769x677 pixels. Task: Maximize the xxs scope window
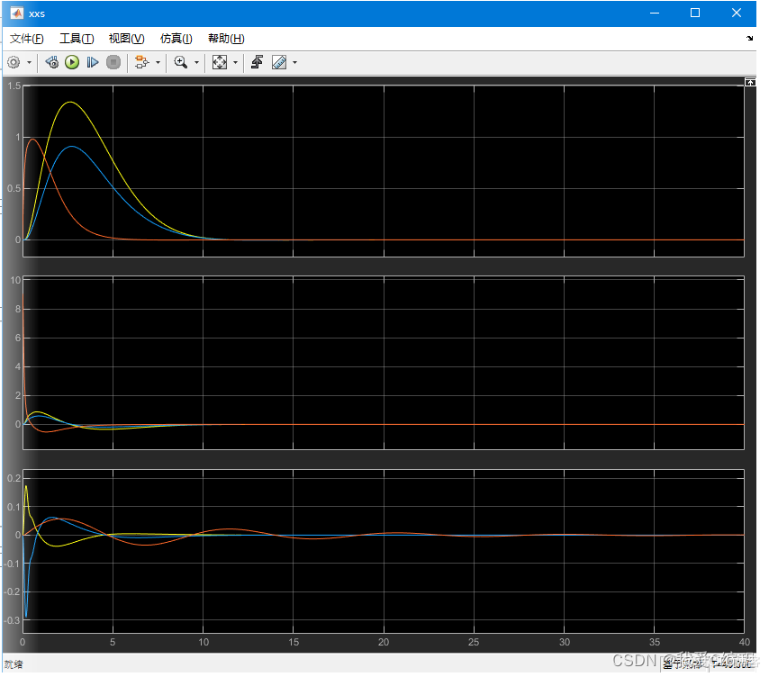695,14
